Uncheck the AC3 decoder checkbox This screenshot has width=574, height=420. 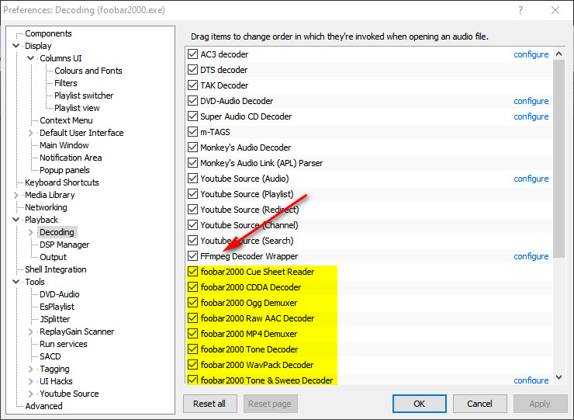tap(193, 54)
